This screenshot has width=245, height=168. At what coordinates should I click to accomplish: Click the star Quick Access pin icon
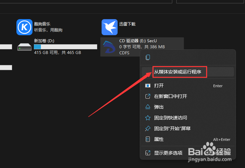pos(148,118)
